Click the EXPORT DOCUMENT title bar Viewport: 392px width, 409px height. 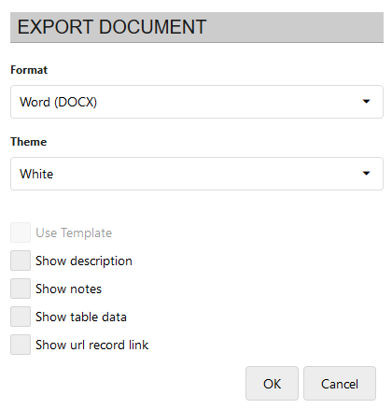pyautogui.click(x=197, y=27)
